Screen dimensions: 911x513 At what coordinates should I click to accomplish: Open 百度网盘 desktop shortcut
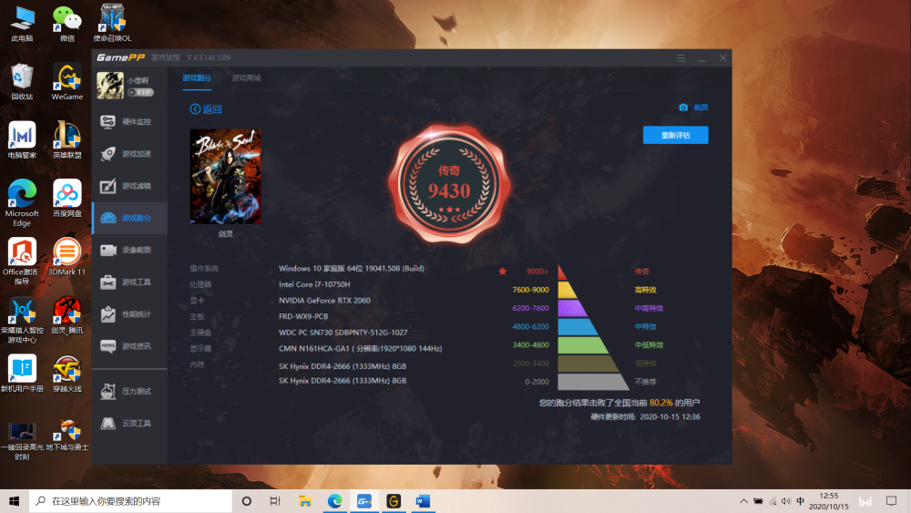pos(67,198)
